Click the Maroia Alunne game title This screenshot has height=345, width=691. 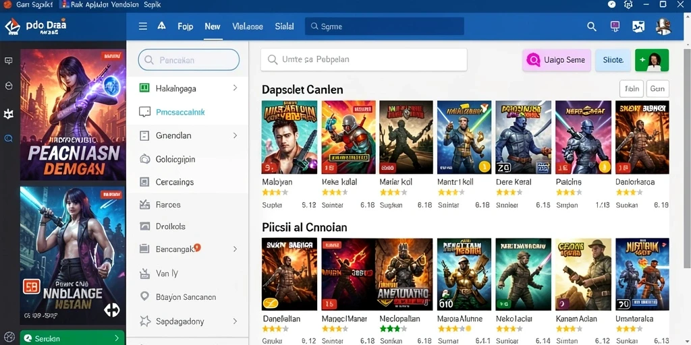[x=460, y=319]
